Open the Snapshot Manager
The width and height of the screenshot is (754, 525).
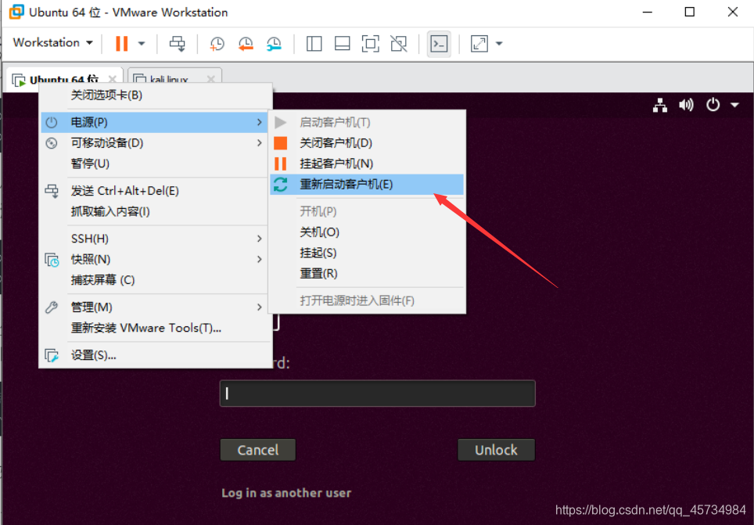tap(274, 43)
